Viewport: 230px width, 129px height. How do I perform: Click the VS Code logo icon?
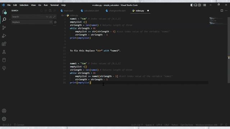[3, 5]
